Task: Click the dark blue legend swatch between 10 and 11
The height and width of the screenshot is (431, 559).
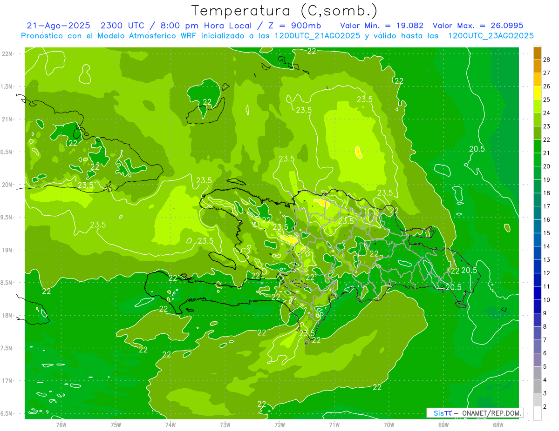Action: [x=537, y=293]
